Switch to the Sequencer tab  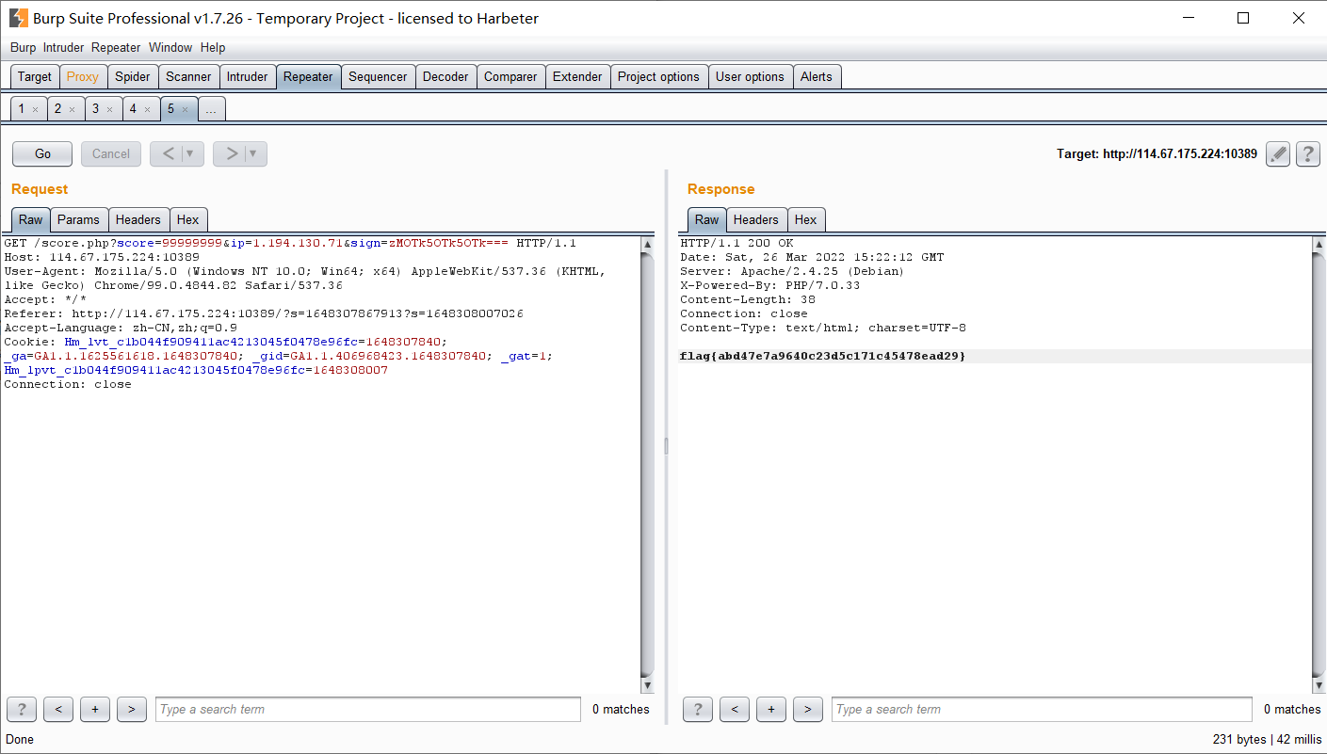(378, 77)
